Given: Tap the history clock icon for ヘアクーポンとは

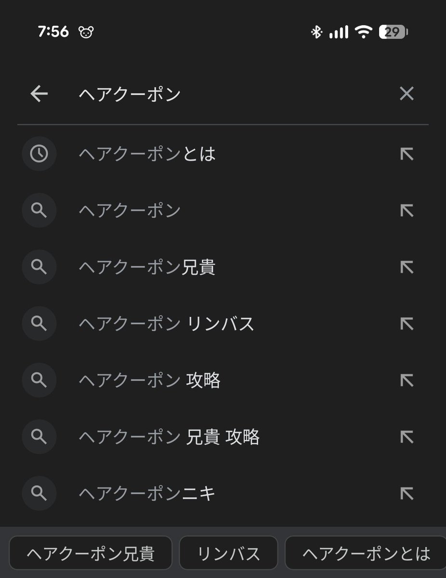Looking at the screenshot, I should pos(39,154).
